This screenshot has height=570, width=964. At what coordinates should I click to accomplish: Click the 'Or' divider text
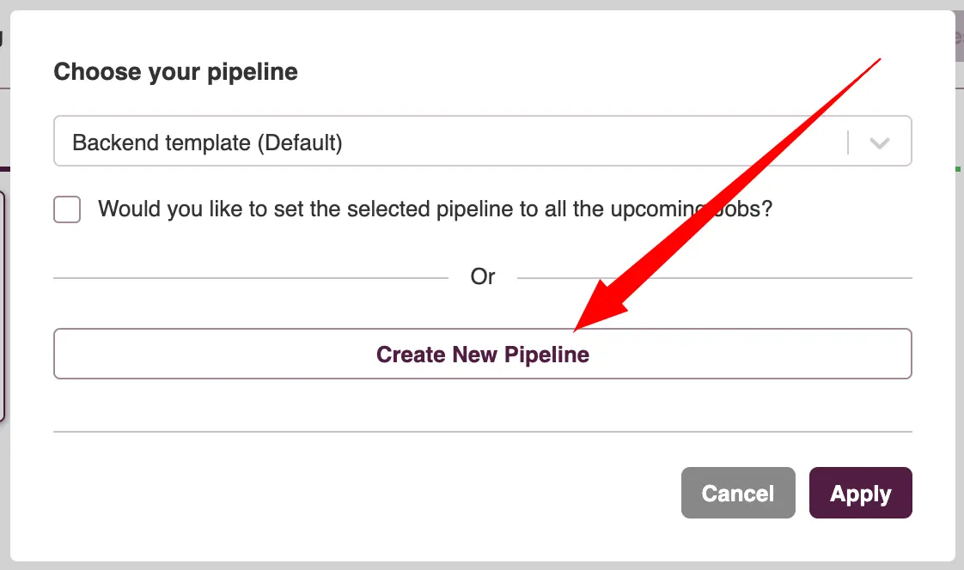point(483,276)
